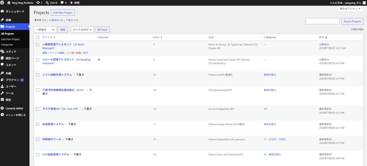Check the box for 科研統計ツール row
Screen dimensions: 367x166
click(38, 140)
